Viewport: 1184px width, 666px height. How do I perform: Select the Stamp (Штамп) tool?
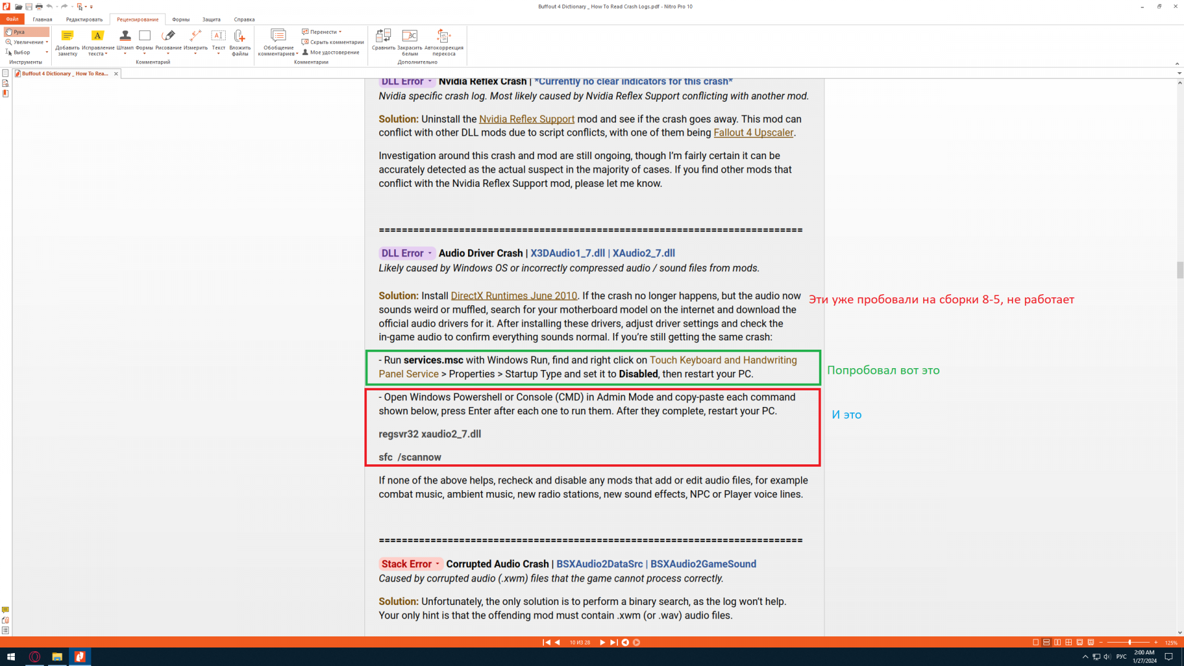(x=125, y=36)
